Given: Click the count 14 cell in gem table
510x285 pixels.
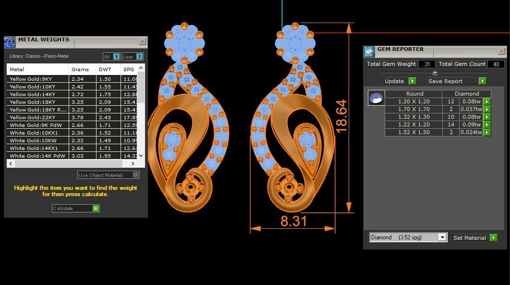Looking at the screenshot, I should click(451, 124).
